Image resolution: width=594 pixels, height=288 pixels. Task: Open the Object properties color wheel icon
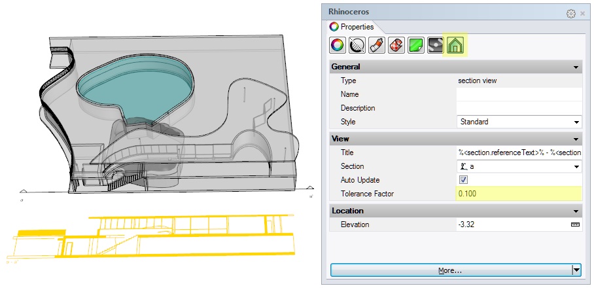(337, 45)
